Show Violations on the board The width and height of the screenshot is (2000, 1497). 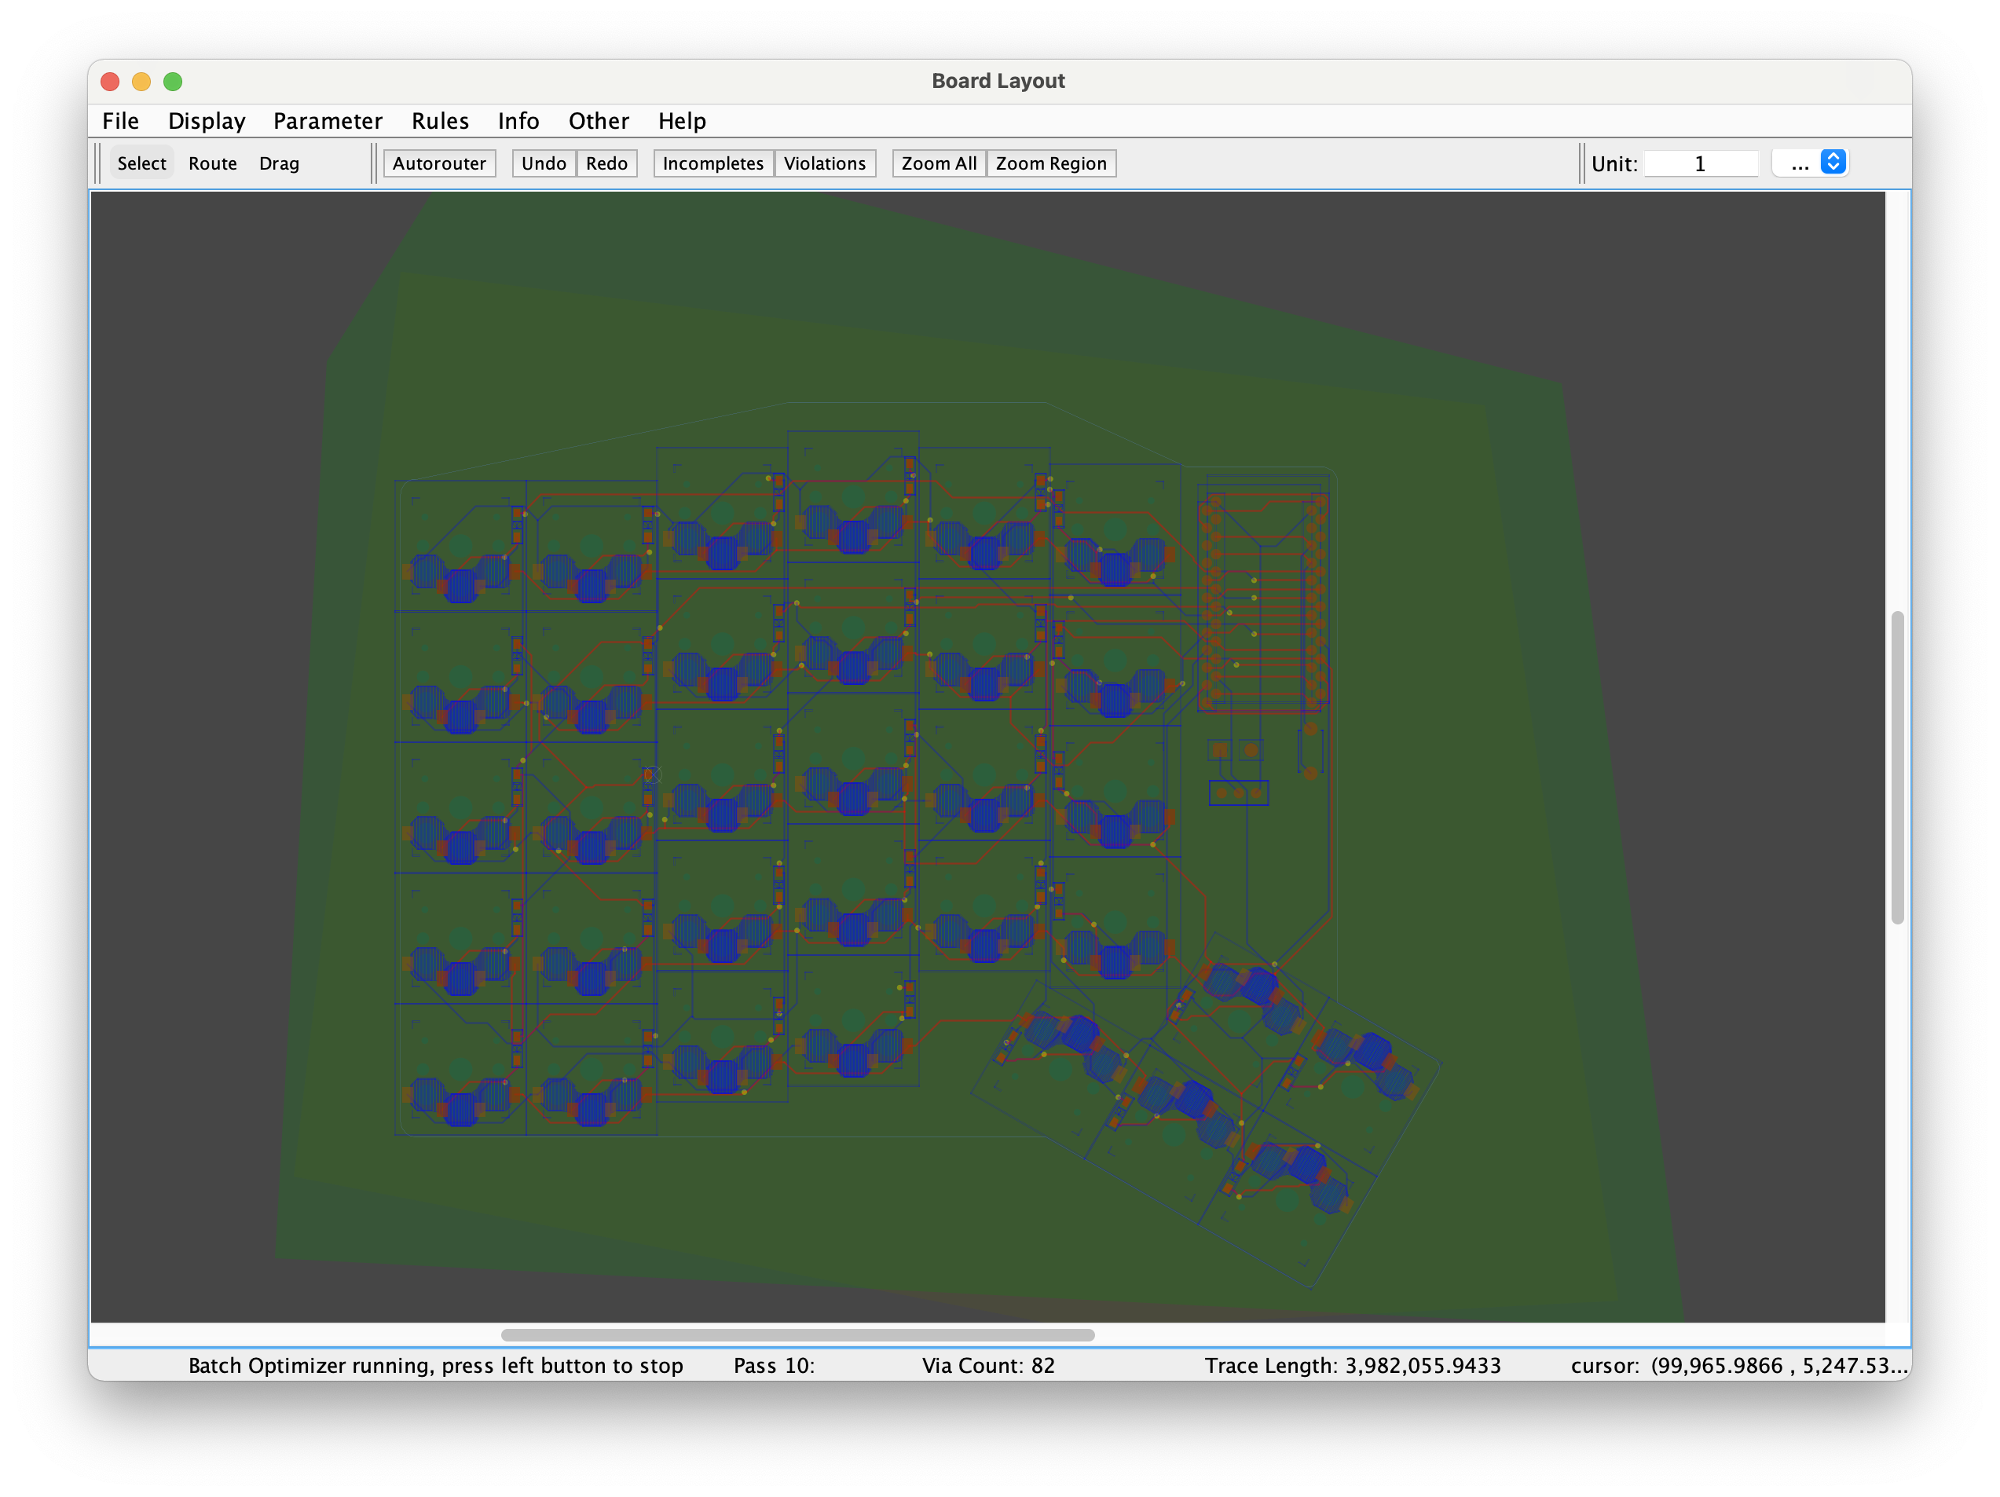(825, 163)
